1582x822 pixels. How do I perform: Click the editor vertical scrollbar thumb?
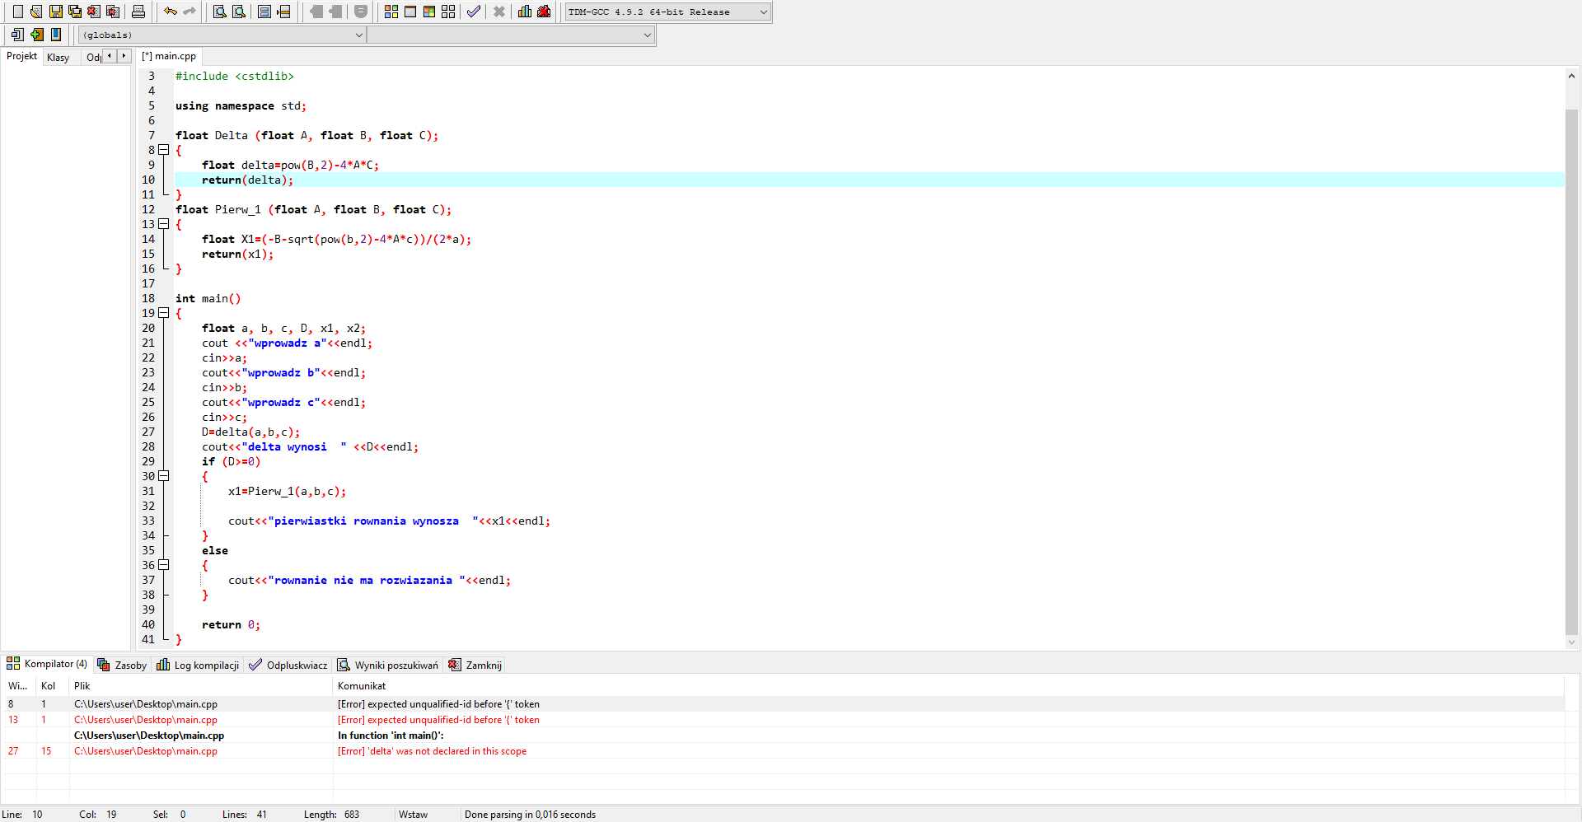[1571, 371]
